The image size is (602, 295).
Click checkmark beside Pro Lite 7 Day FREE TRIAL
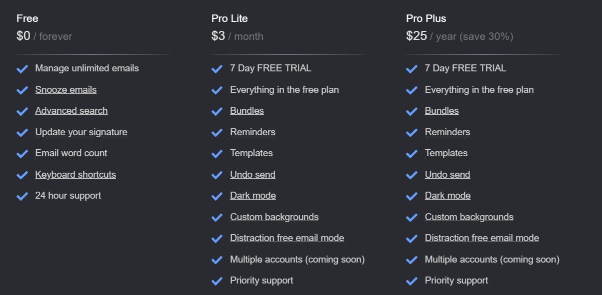tap(217, 69)
